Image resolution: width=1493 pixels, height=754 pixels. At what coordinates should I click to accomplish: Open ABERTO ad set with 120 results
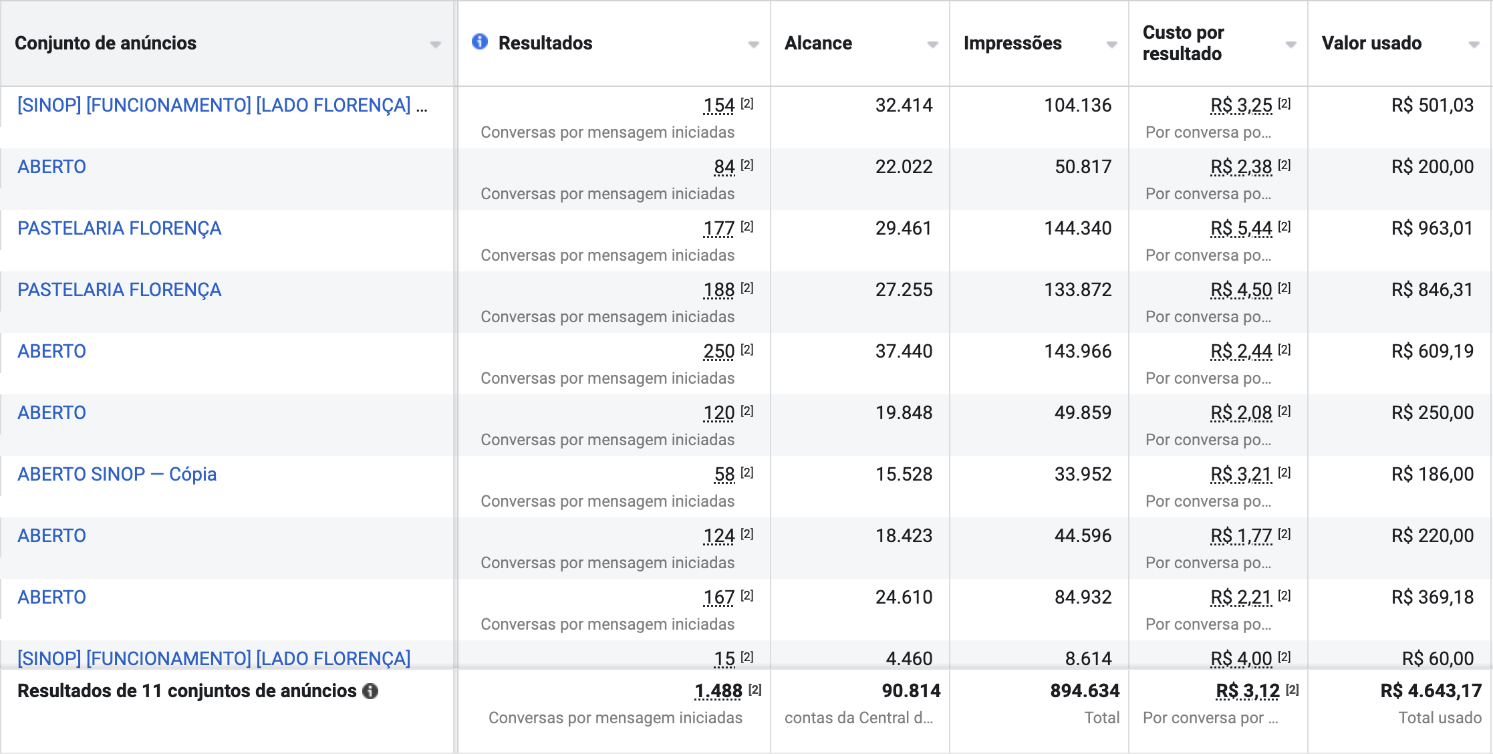(x=51, y=413)
